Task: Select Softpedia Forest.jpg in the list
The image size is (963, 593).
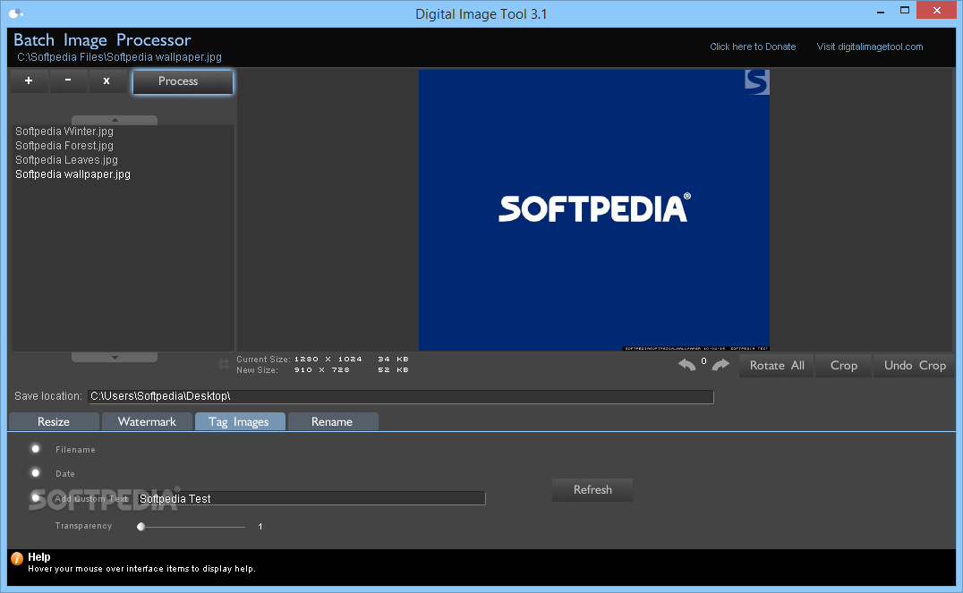Action: pyautogui.click(x=64, y=146)
